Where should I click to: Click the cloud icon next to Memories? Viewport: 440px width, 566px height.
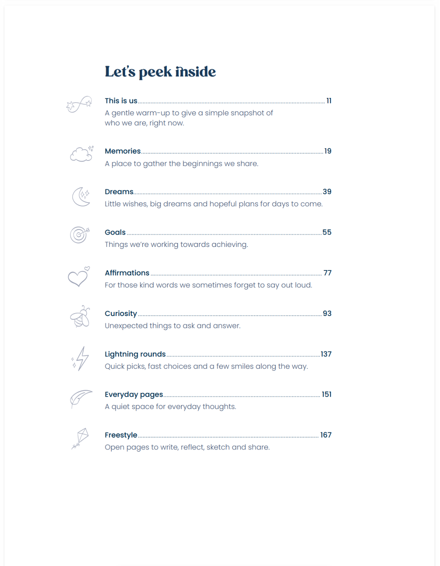(81, 154)
